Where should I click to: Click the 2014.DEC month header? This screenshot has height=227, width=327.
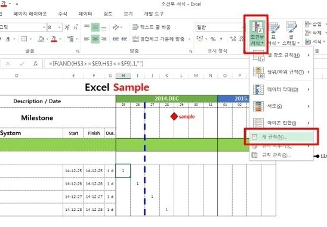(x=166, y=98)
